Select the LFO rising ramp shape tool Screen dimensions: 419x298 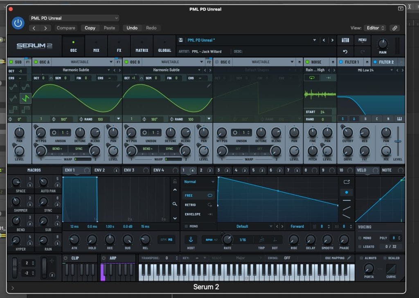[x=347, y=208]
